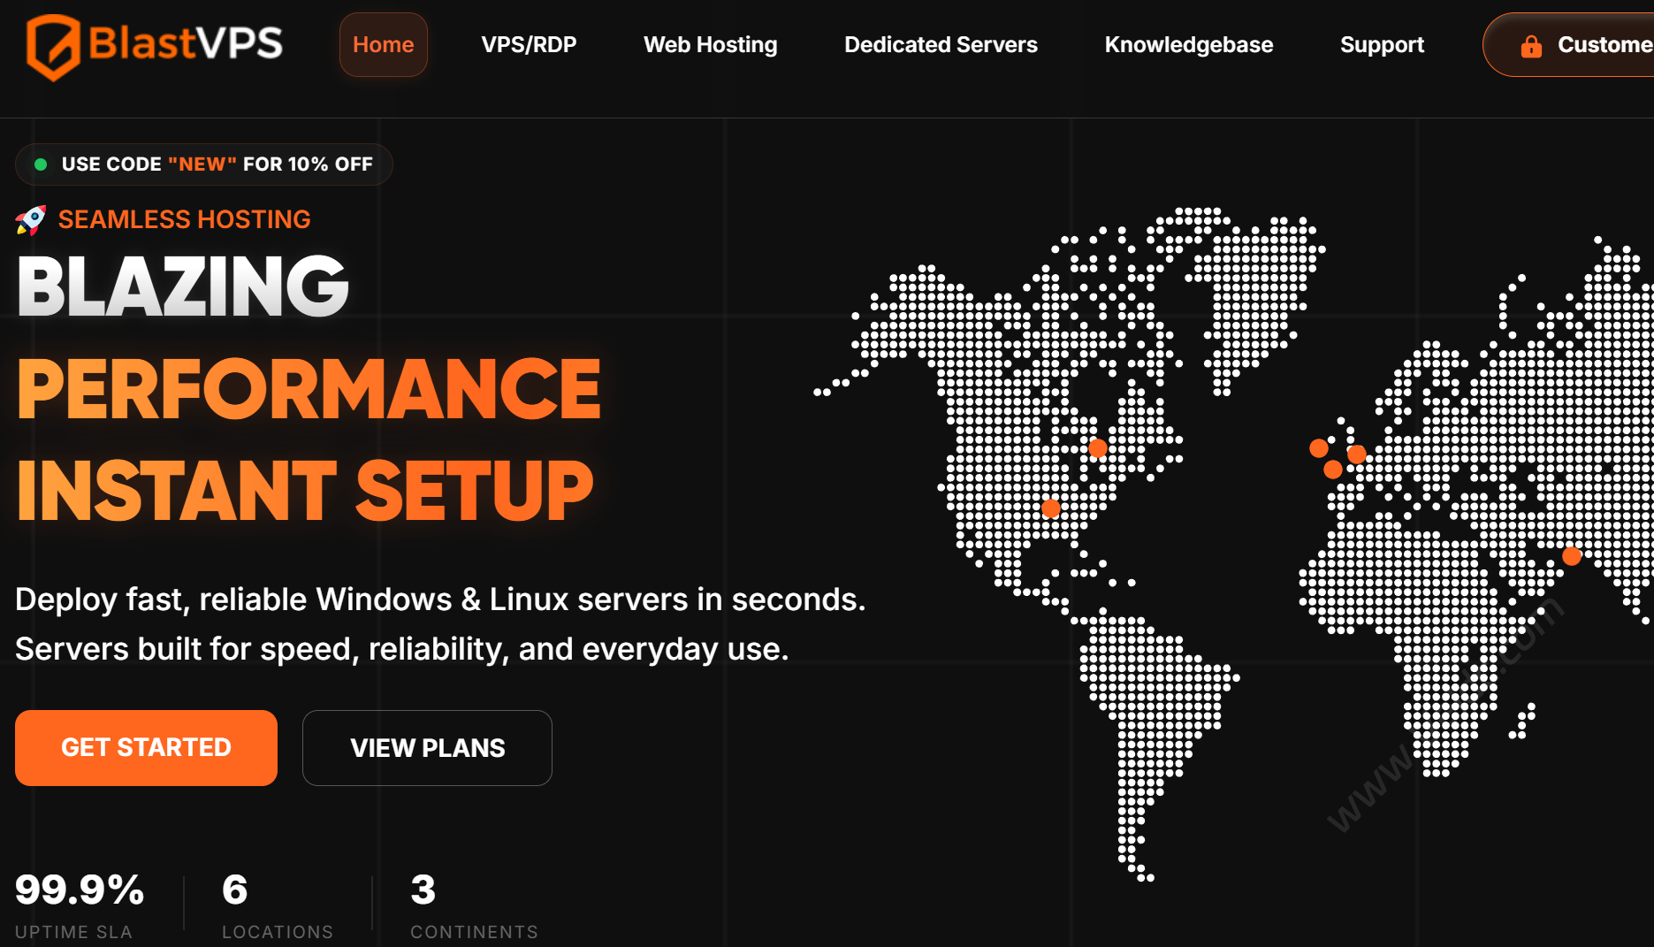Click the VIEW PLANS button

(x=427, y=748)
